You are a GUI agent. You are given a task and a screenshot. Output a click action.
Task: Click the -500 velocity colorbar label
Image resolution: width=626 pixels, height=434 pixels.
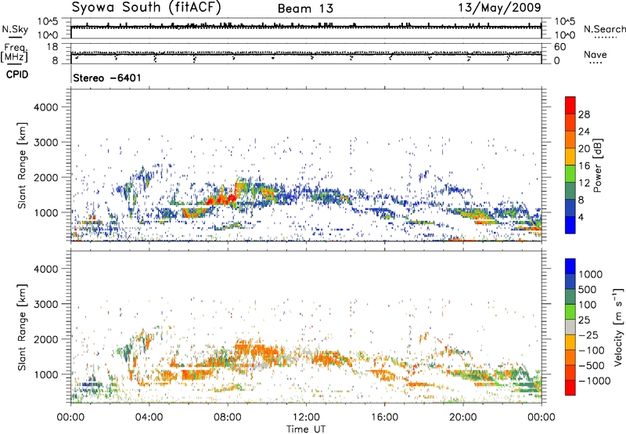(594, 365)
